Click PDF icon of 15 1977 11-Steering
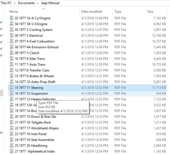Image resolution: width=170 pixels, height=155 pixels. click(x=12, y=87)
